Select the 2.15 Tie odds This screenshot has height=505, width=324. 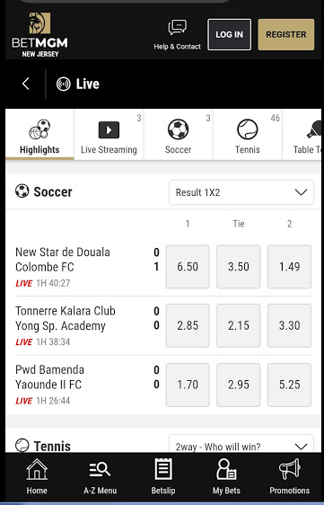click(x=239, y=325)
